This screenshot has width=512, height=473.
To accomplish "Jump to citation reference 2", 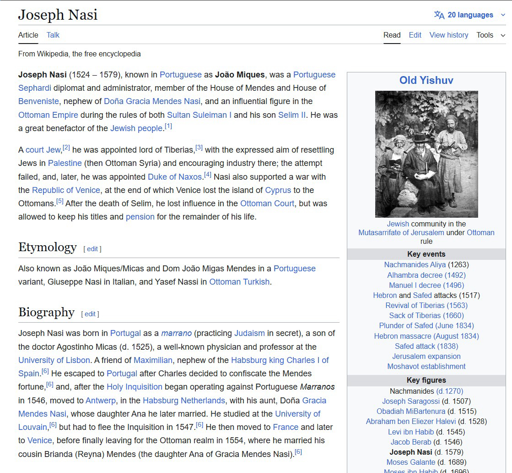I will (66, 148).
